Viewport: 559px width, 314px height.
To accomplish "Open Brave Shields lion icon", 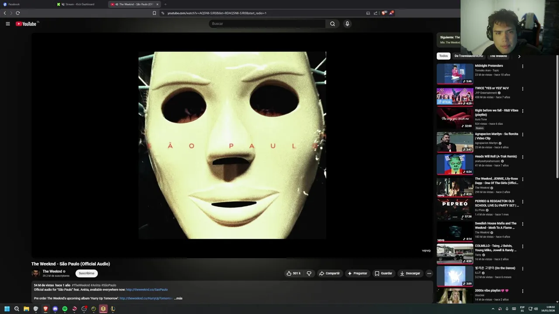I will click(384, 13).
